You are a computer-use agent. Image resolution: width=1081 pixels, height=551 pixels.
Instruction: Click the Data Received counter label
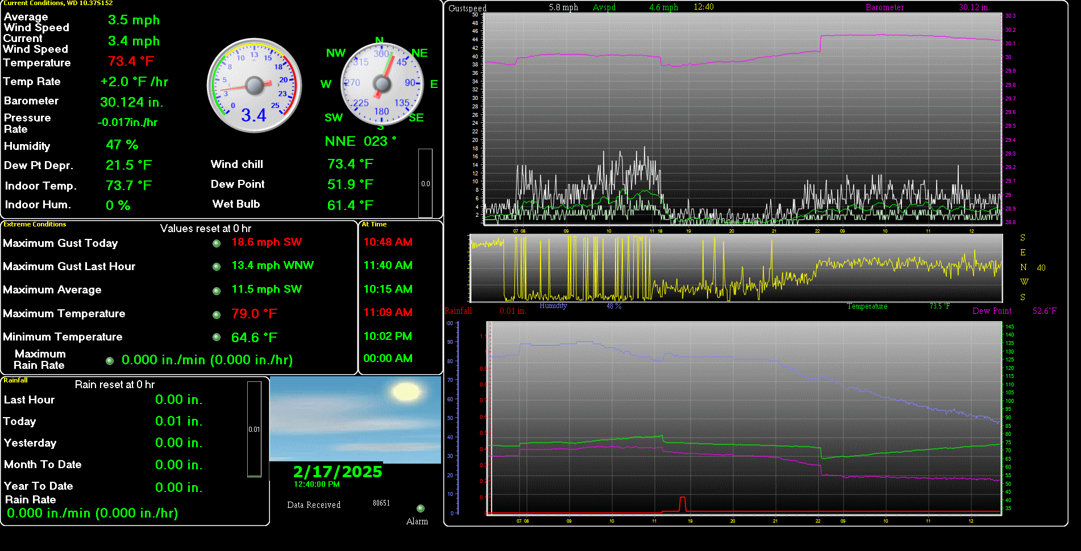tap(314, 505)
